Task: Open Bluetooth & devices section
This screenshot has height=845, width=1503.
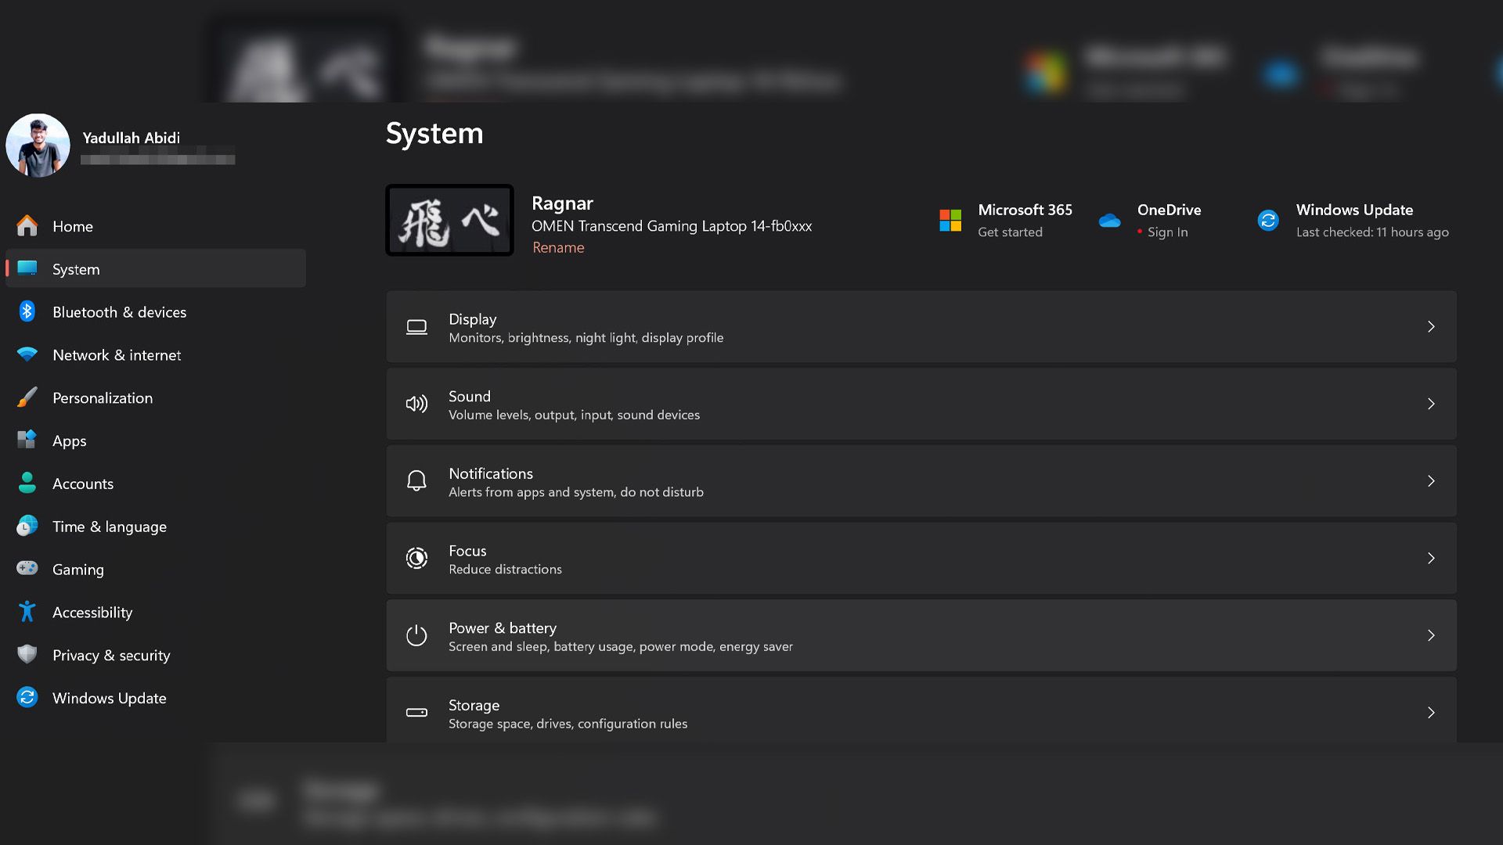Action: click(x=156, y=311)
